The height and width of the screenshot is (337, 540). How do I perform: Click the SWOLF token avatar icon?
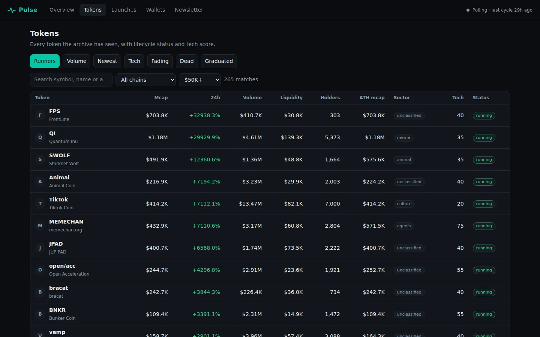(x=40, y=160)
